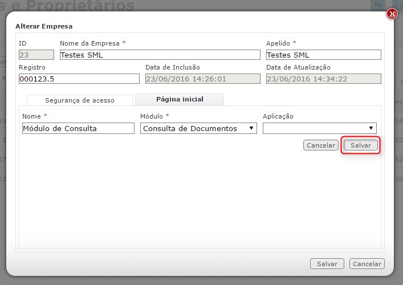Click the Alterar Empresa dialog title
403x285 pixels.
44,26
